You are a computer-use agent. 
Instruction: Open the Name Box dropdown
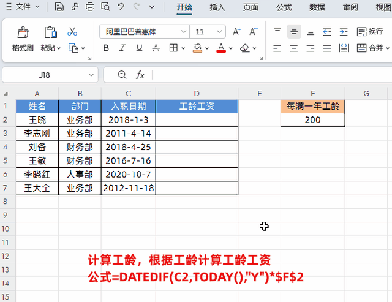(x=91, y=75)
